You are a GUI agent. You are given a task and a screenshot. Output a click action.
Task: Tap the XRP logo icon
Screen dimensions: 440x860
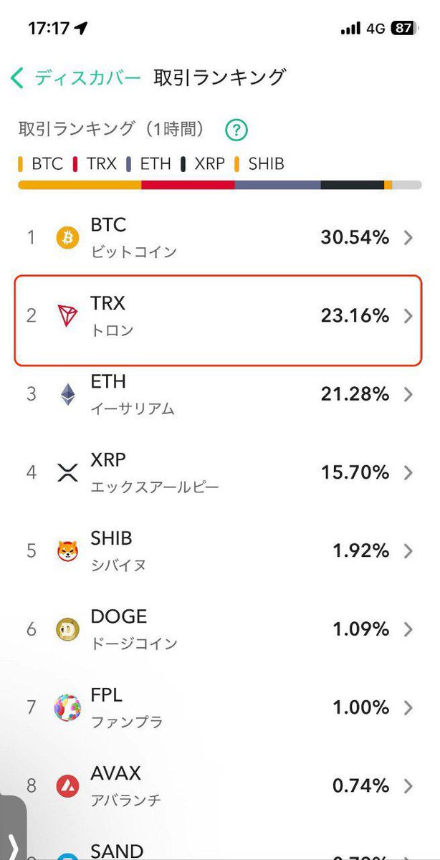coord(68,473)
